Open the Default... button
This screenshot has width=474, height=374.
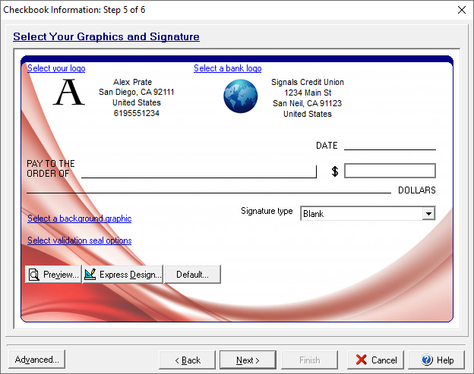click(x=193, y=275)
